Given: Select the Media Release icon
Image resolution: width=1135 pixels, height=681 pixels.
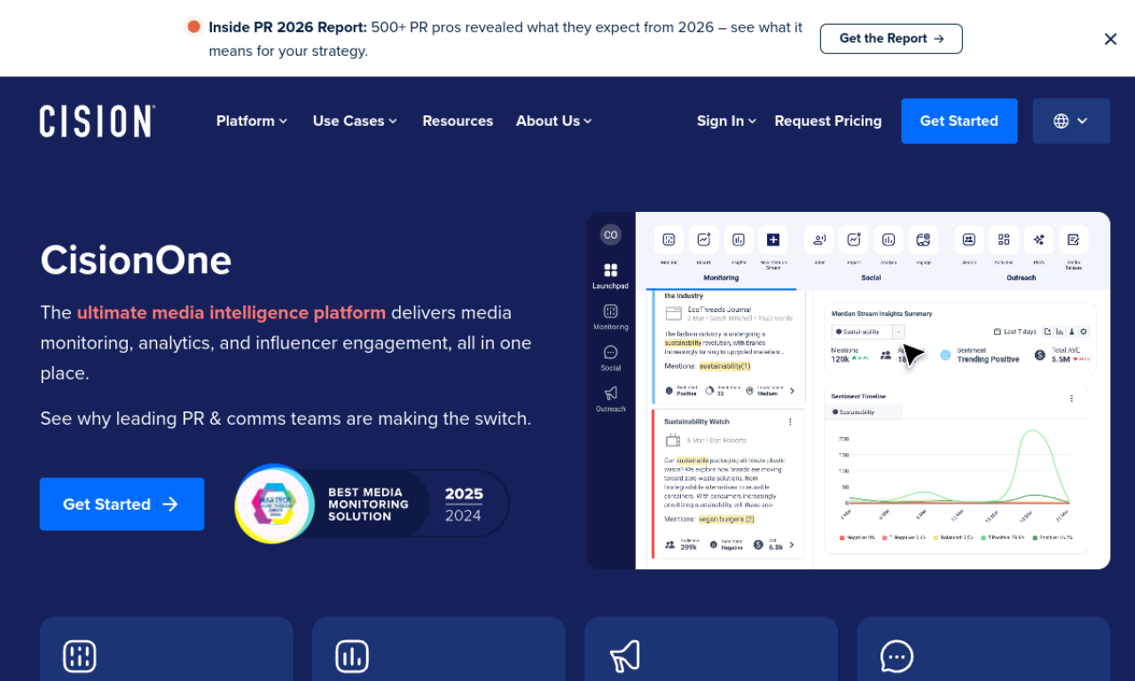Looking at the screenshot, I should tap(1074, 239).
